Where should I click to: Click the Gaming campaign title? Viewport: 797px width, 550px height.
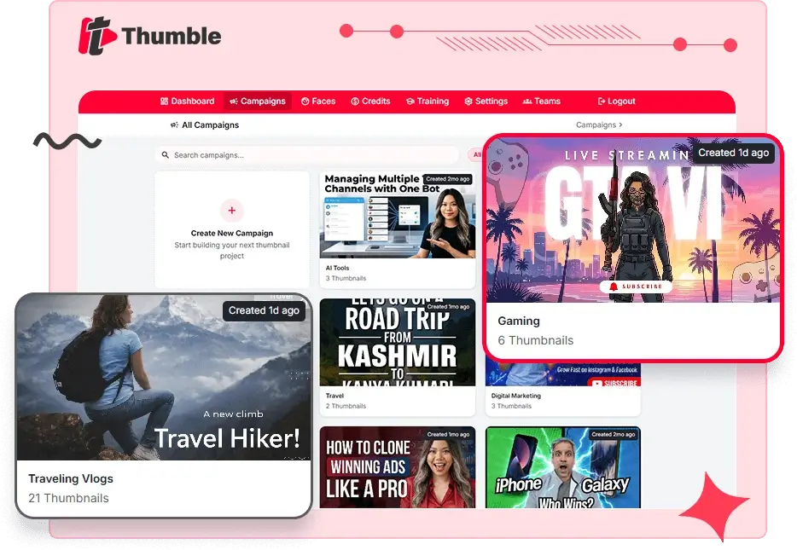point(519,321)
